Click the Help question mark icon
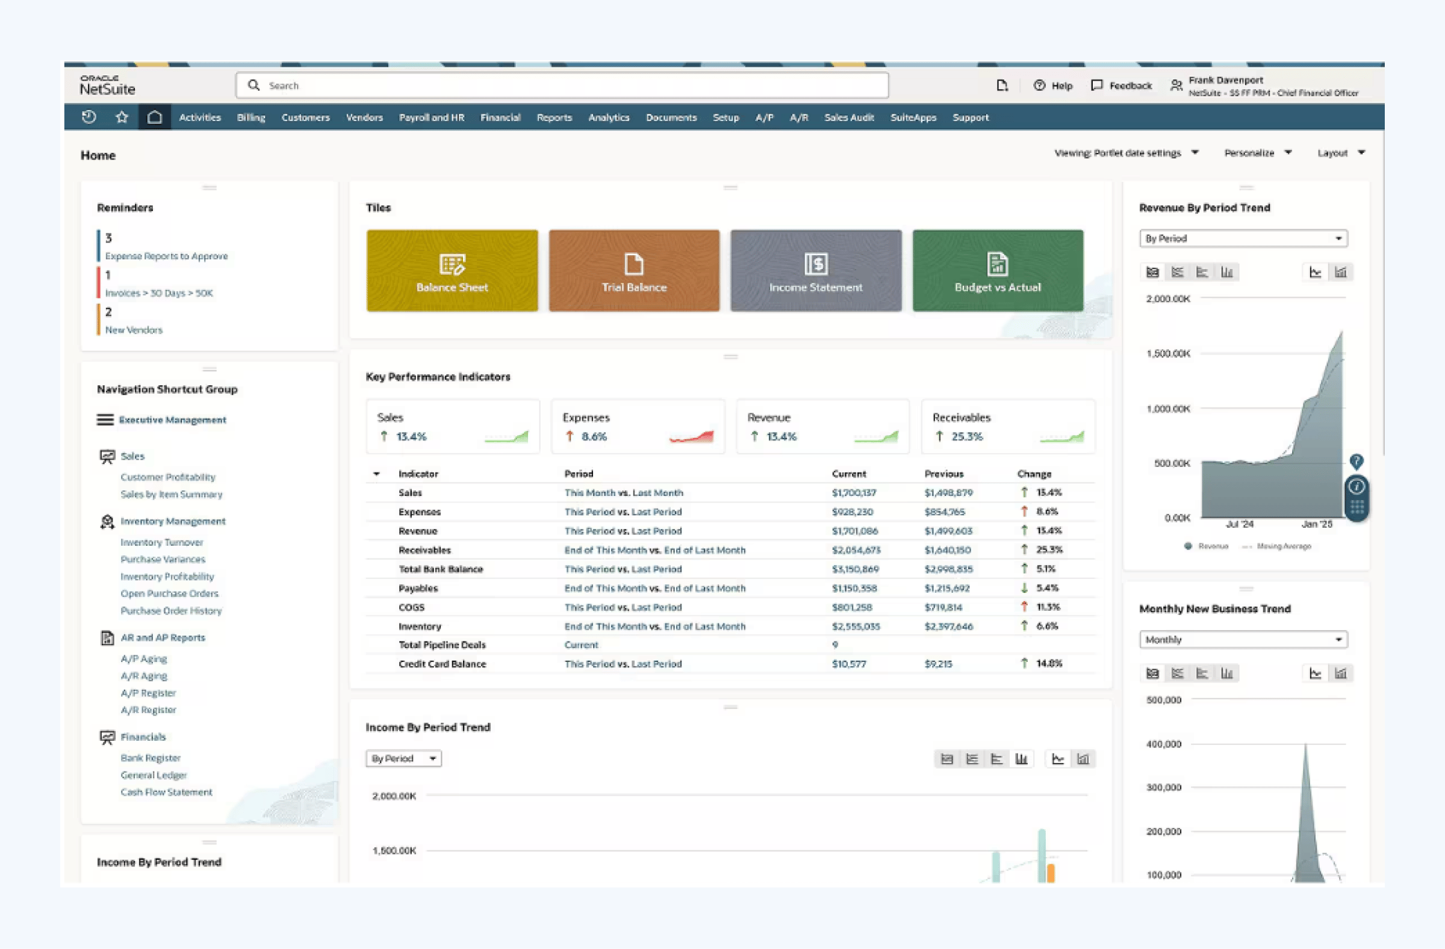The width and height of the screenshot is (1445, 949). pos(1039,85)
